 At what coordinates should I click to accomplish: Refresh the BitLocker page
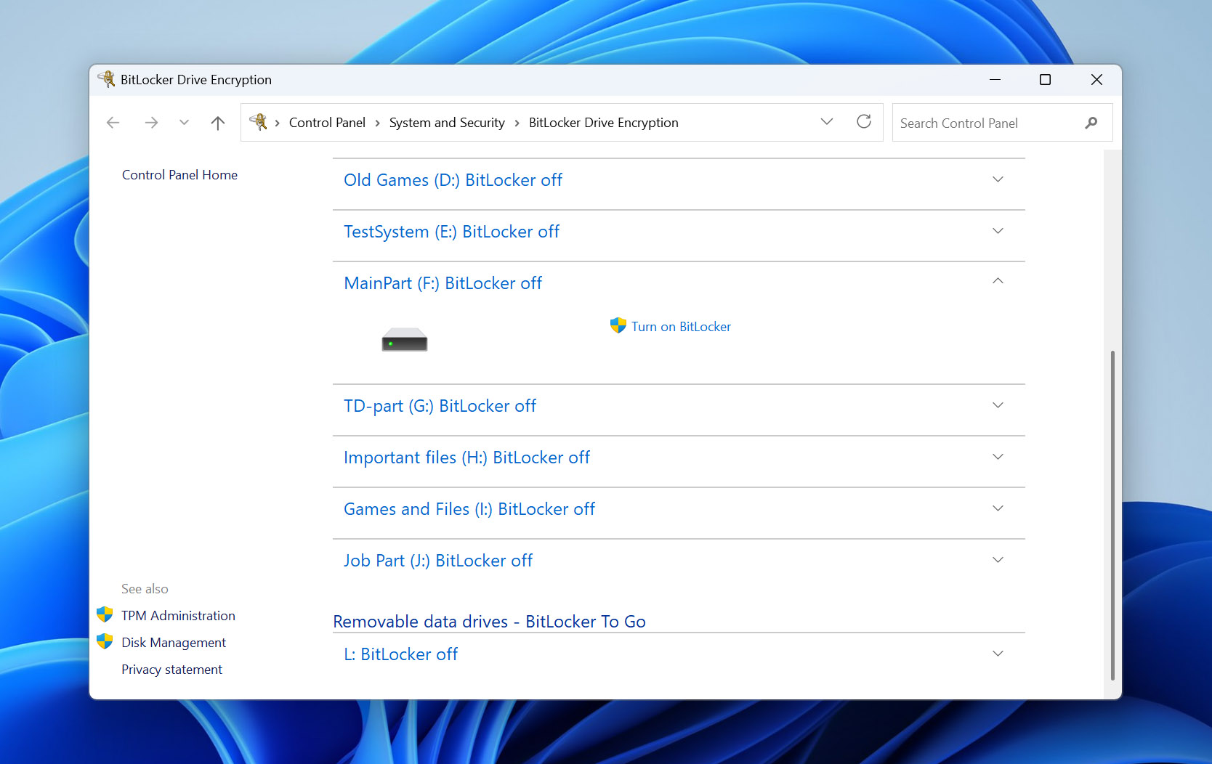(x=864, y=121)
